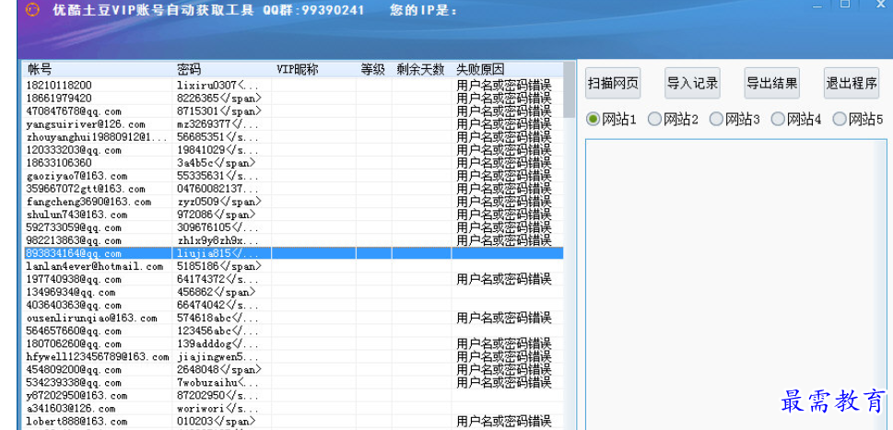Select the a341603@126.com row
The image size is (893, 430).
293,409
